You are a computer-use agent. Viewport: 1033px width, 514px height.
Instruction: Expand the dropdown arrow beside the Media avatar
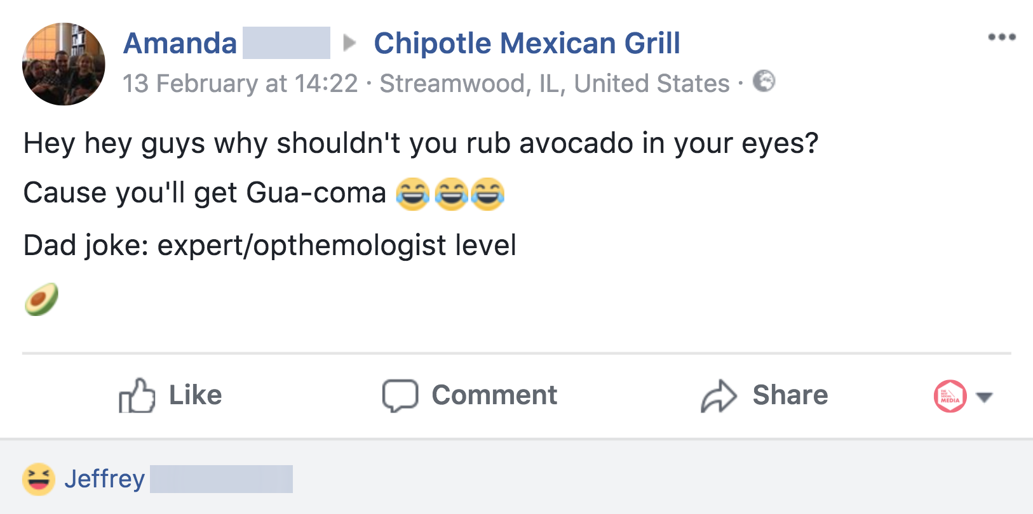point(984,397)
